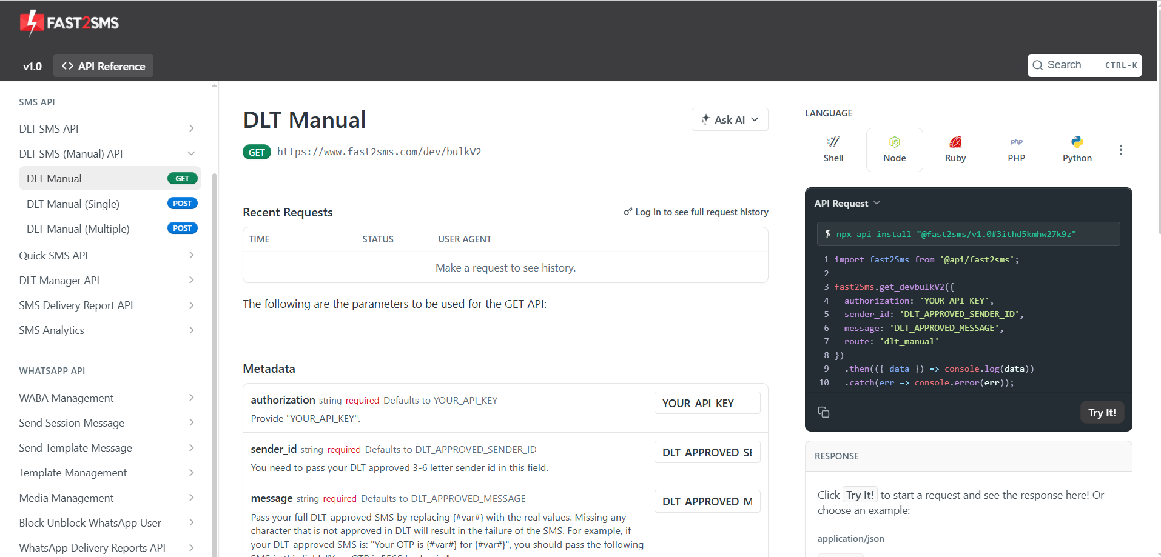Viewport: 1161px width, 557px height.
Task: Click the Fast2SMS logo
Action: point(69,23)
